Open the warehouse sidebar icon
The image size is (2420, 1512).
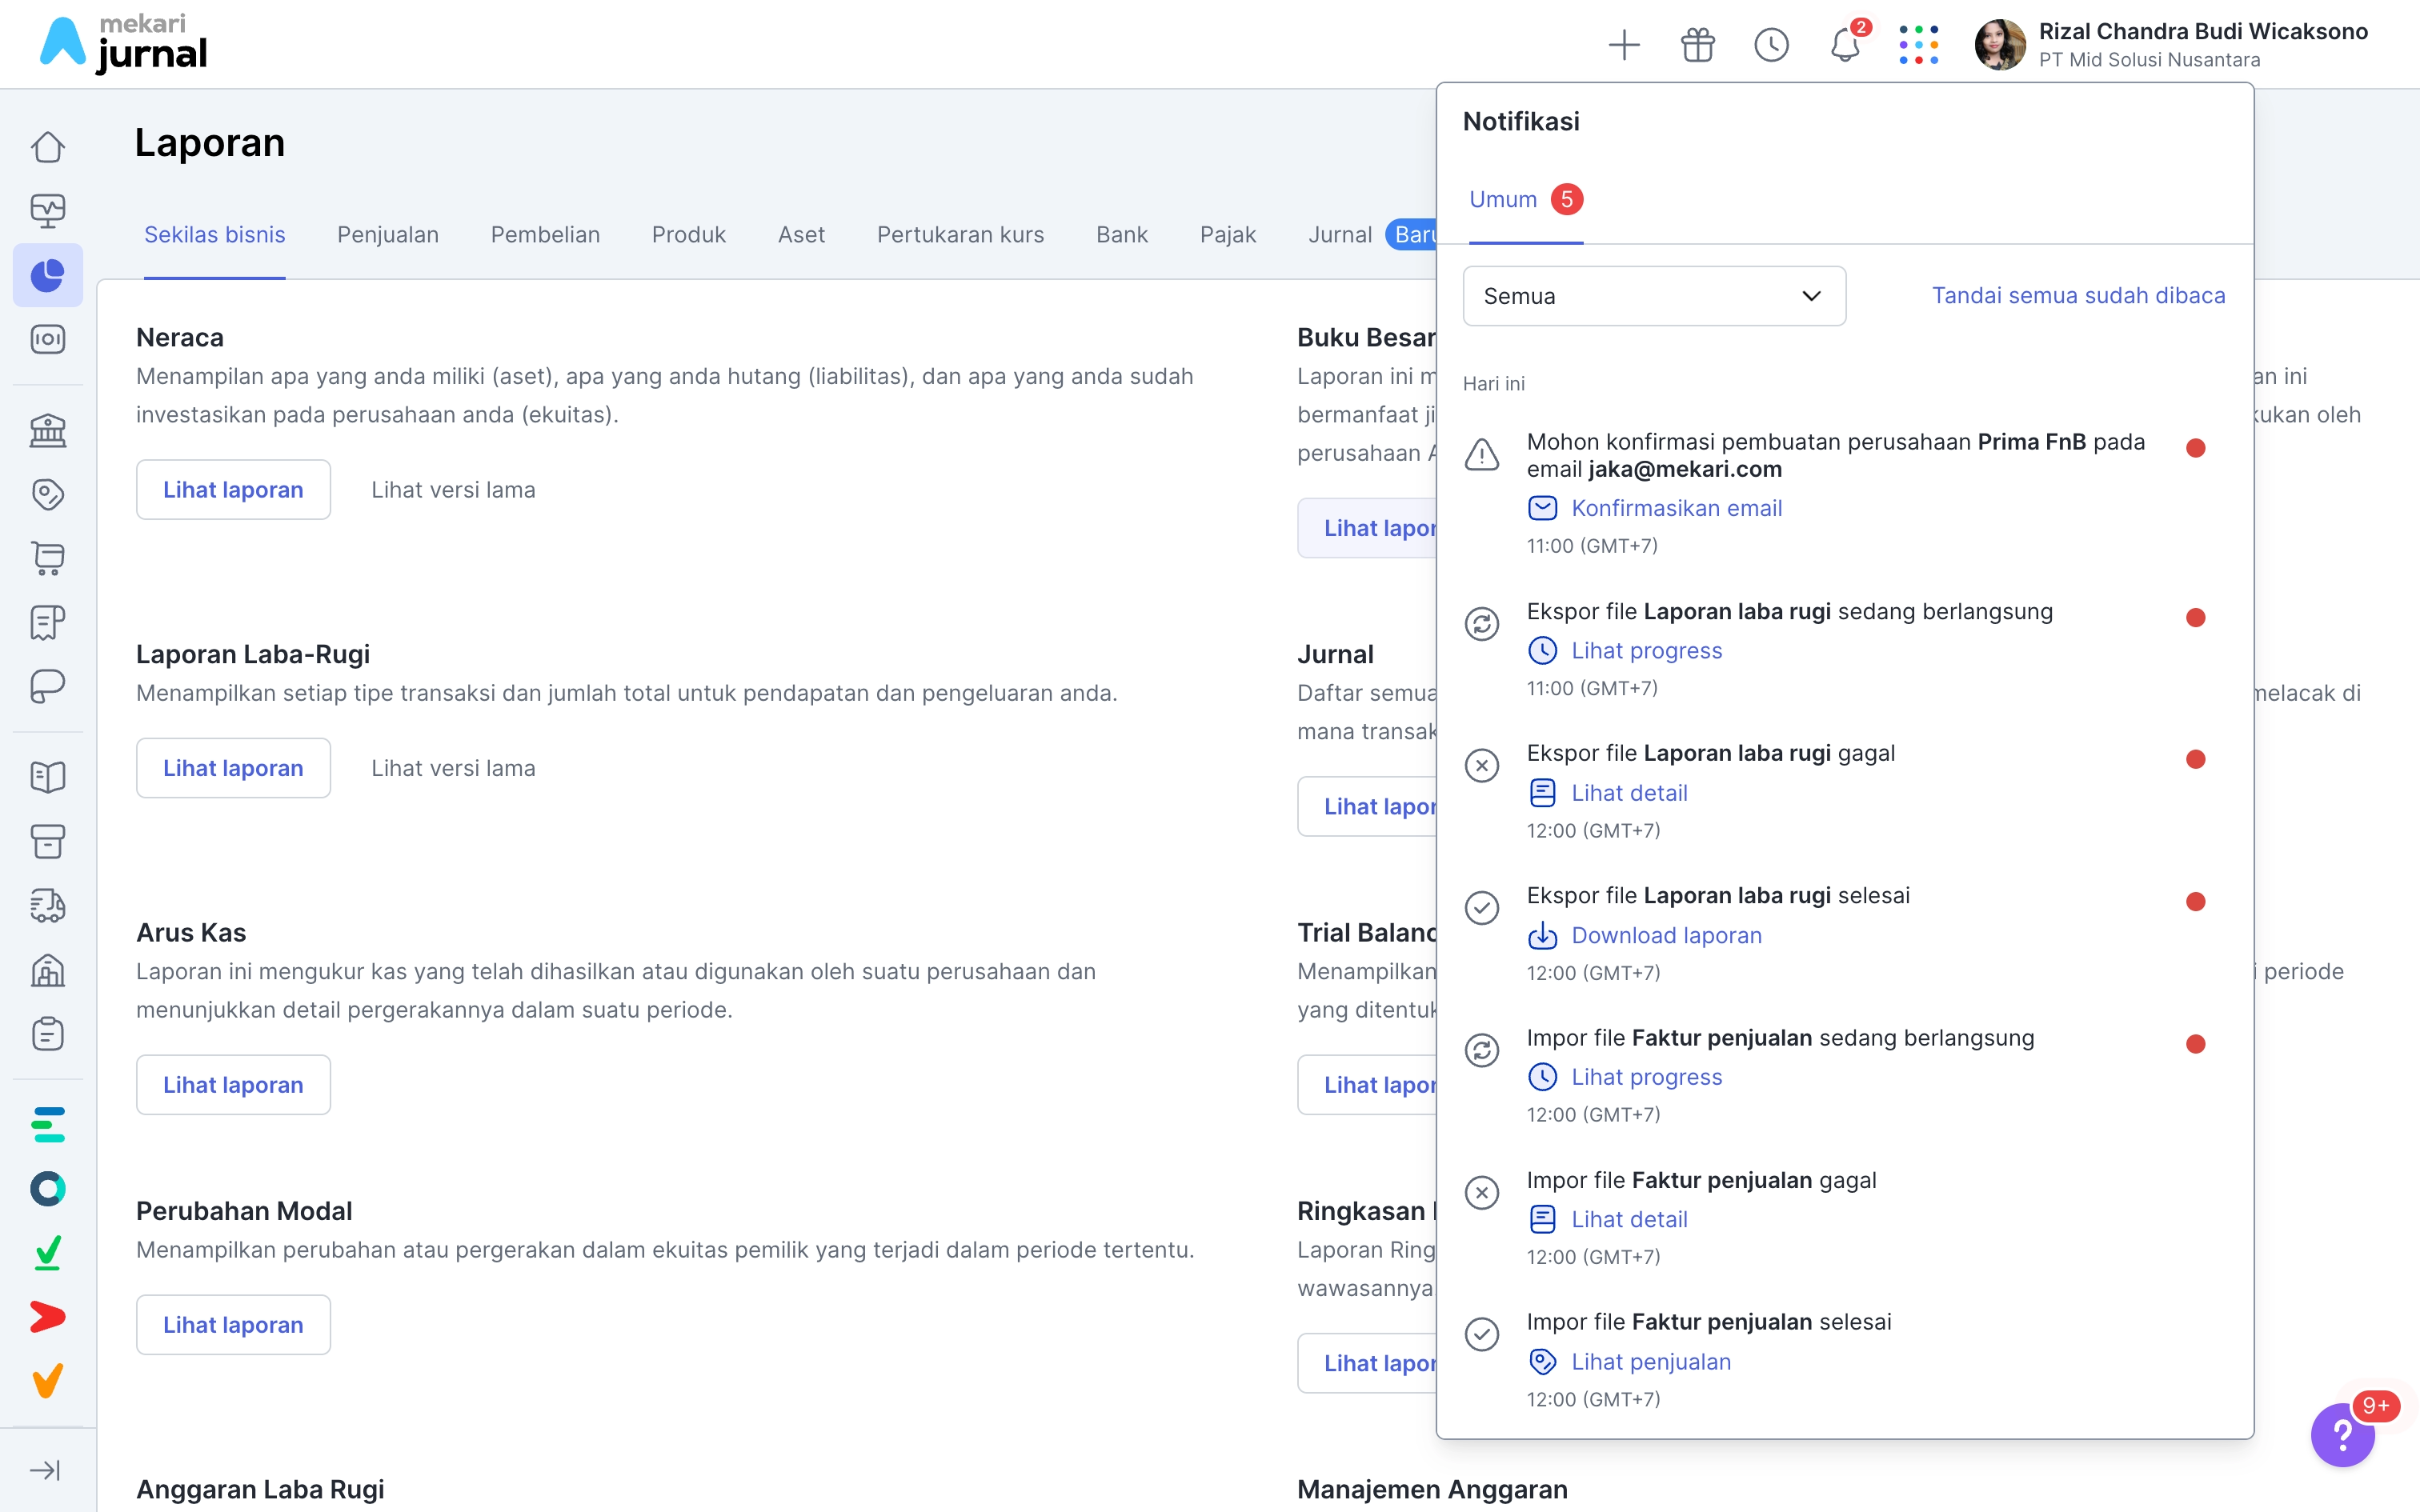(x=48, y=970)
